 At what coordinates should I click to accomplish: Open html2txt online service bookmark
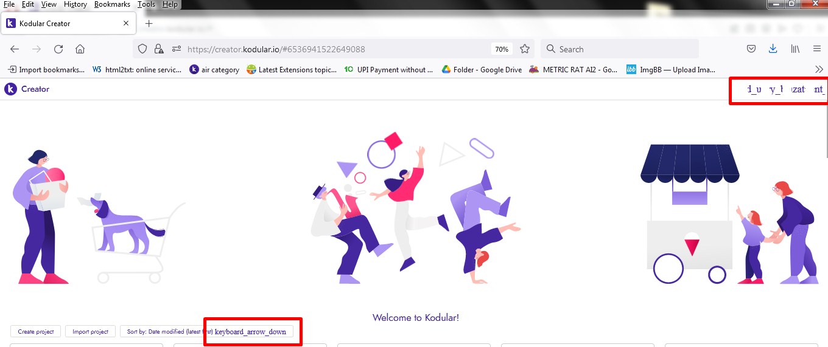[137, 70]
